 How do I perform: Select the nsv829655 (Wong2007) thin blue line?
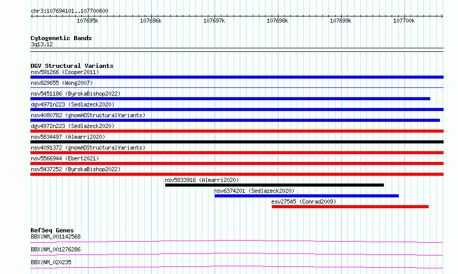coord(237,87)
